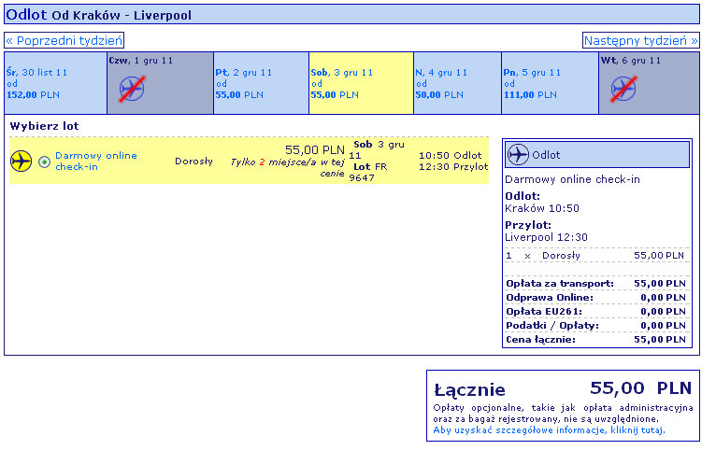Click the 'Opłata za transport:' row
This screenshot has height=450, width=716.
point(596,284)
